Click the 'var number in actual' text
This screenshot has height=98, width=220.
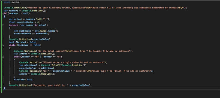point(34,25)
